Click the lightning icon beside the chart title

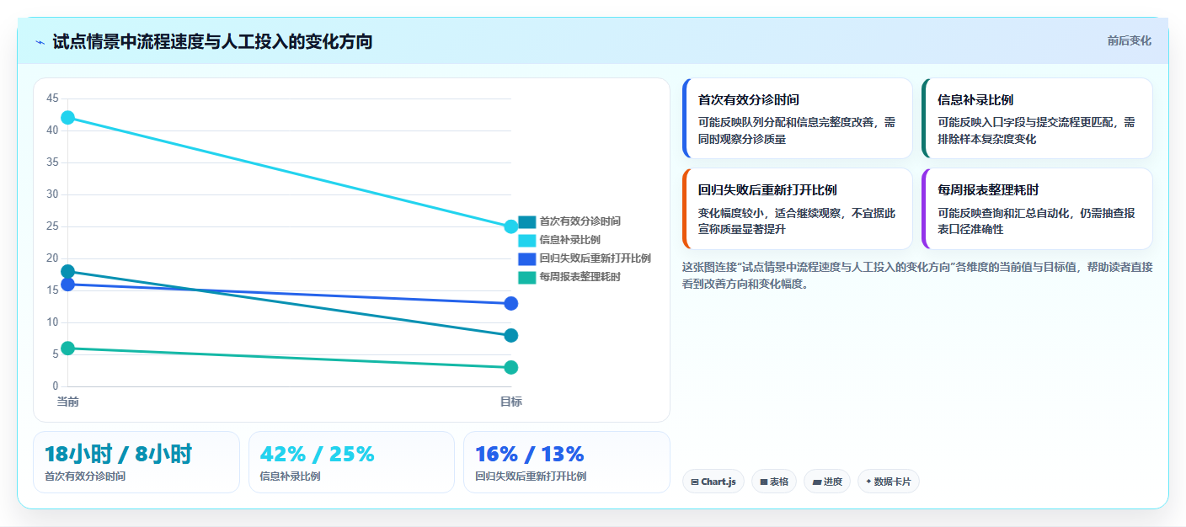(40, 42)
